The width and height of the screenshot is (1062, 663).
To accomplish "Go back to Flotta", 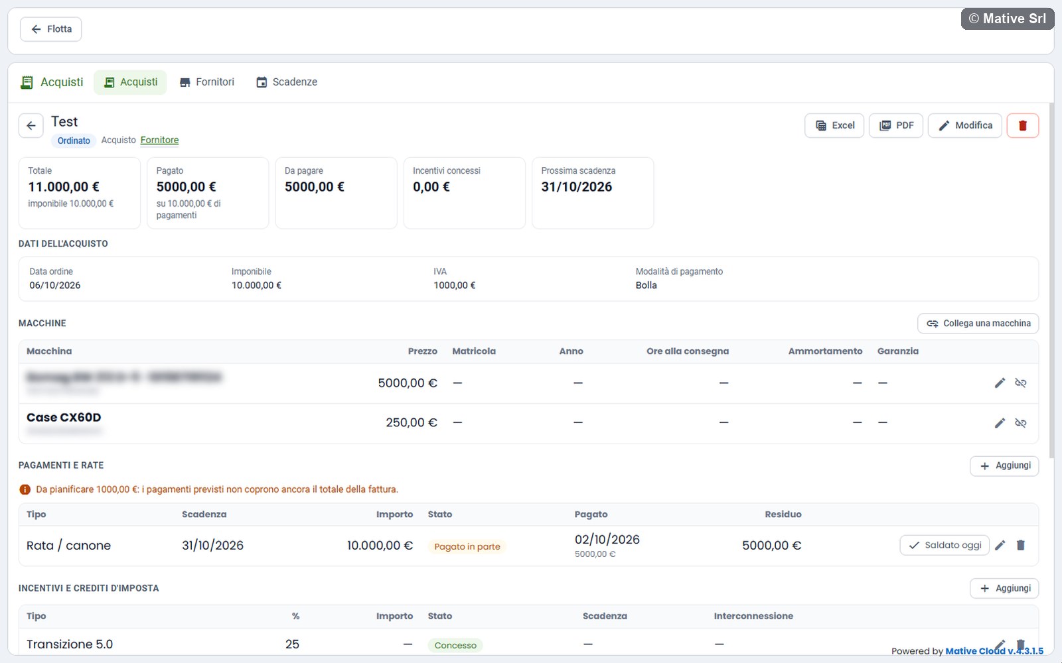I will [x=50, y=29].
